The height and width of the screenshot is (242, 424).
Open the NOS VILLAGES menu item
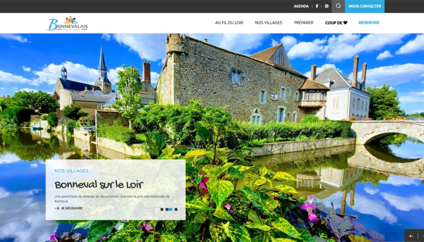[x=268, y=23]
